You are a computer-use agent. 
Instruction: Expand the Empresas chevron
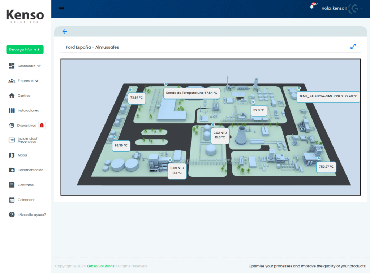click(x=37, y=81)
